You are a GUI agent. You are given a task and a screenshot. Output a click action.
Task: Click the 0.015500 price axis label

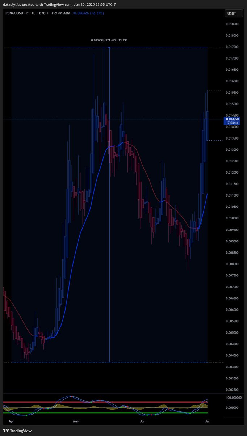232,93
